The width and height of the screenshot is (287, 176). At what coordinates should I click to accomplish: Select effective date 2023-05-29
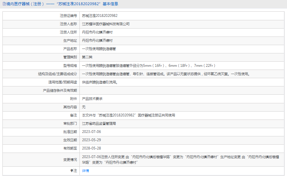92,140
